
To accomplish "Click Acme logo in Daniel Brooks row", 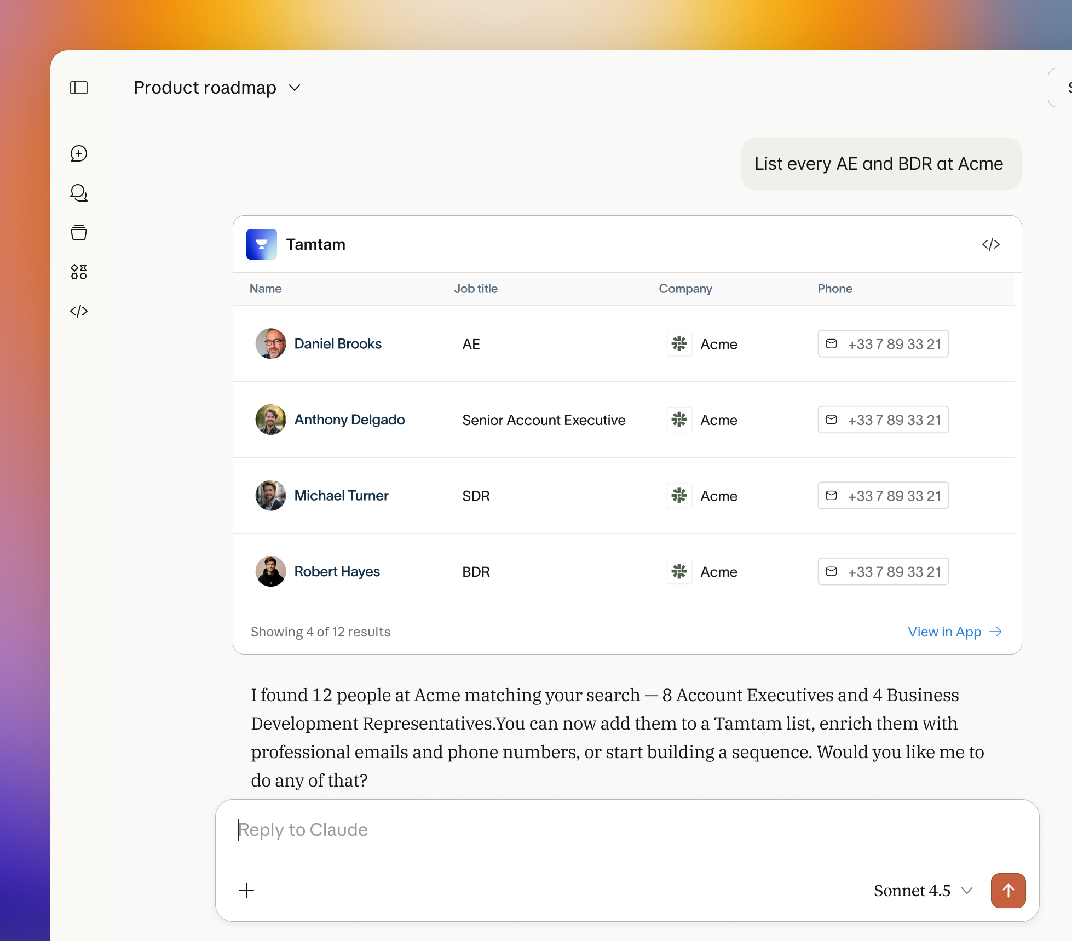I will click(x=679, y=344).
